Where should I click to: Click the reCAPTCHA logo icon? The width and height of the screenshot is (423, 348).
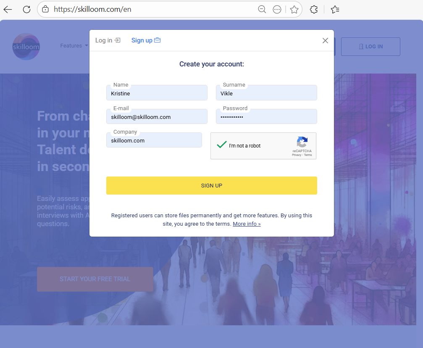click(302, 142)
